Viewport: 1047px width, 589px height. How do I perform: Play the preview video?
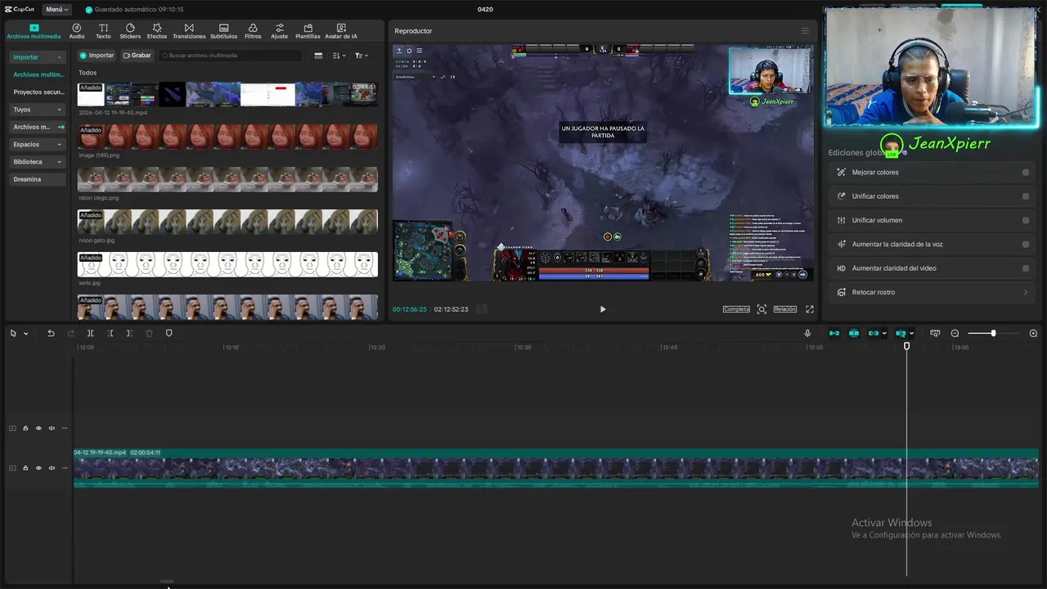[603, 309]
